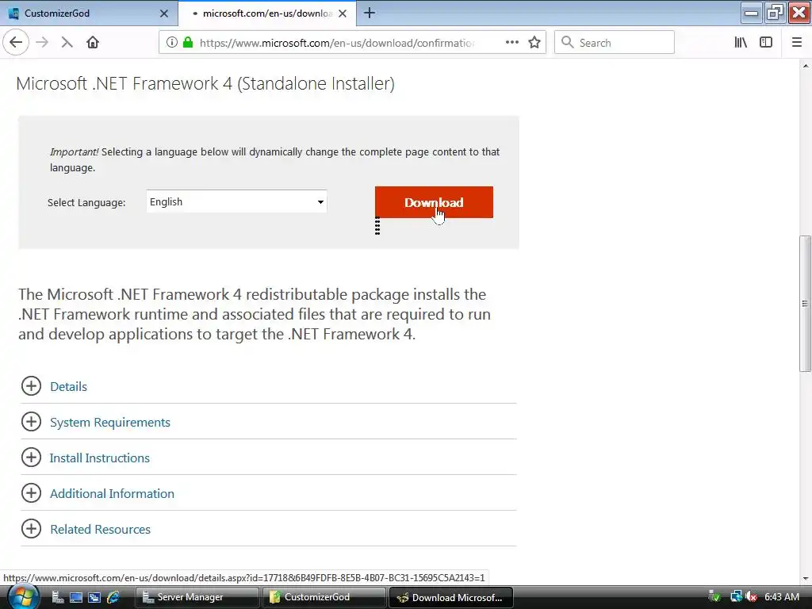Open the Library icon in toolbar
This screenshot has height=609, width=812.
click(x=741, y=43)
